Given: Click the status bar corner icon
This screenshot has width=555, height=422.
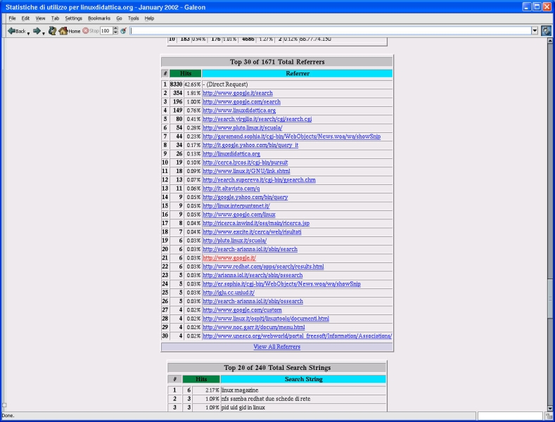Looking at the screenshot, I should point(549,416).
